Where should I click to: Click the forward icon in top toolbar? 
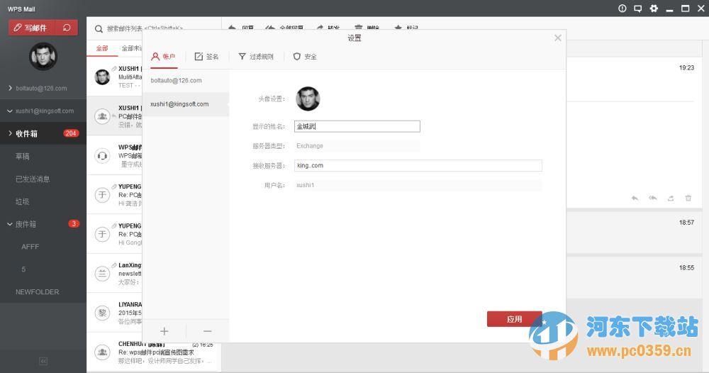(x=320, y=28)
